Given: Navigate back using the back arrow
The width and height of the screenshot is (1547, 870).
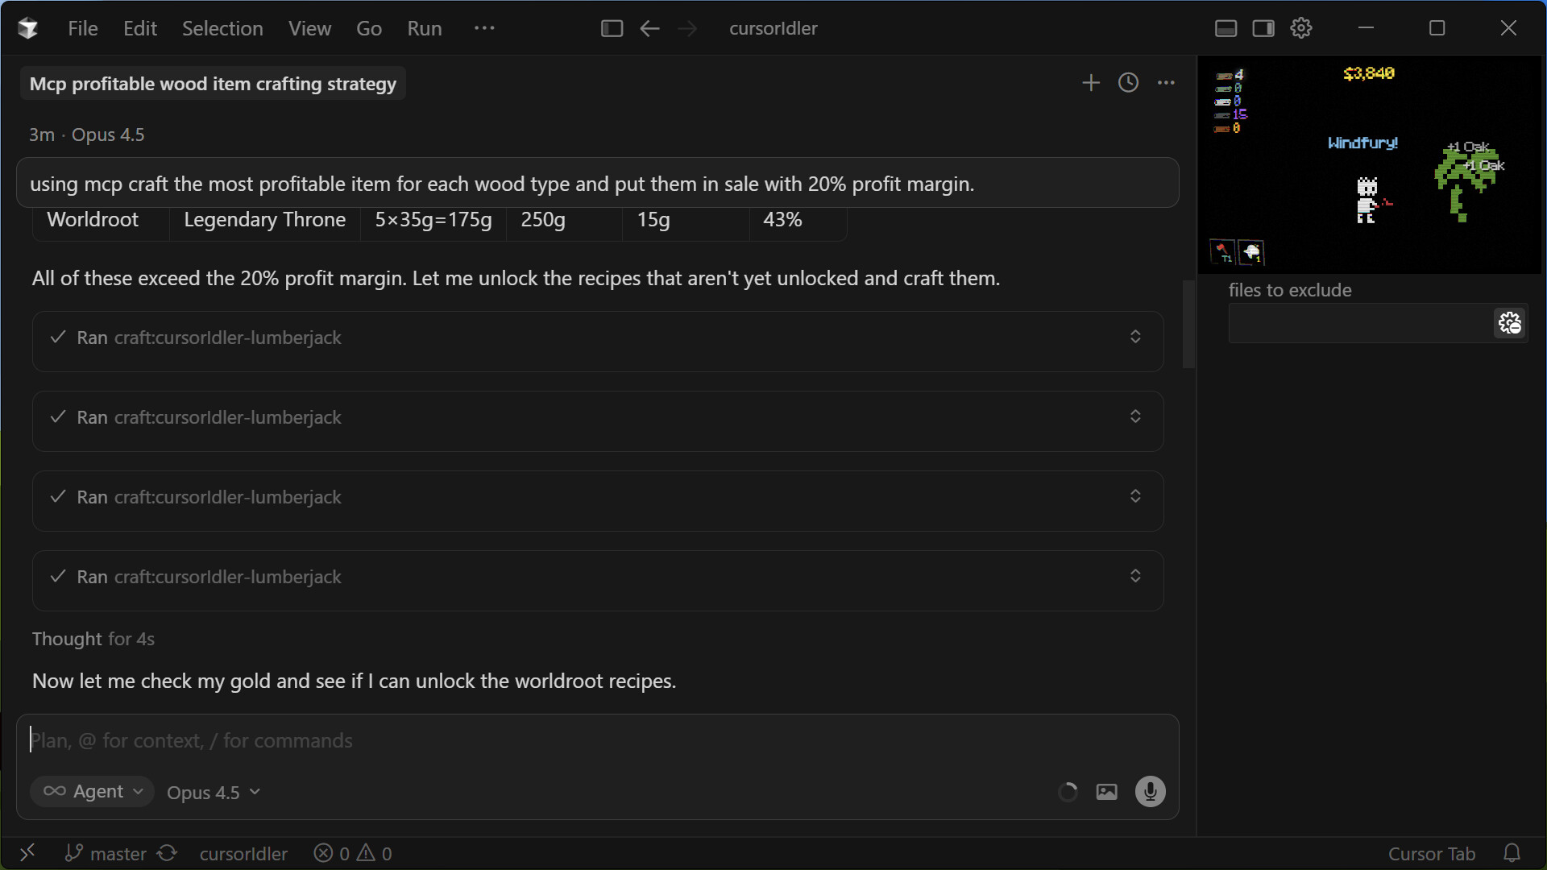Looking at the screenshot, I should (x=649, y=28).
